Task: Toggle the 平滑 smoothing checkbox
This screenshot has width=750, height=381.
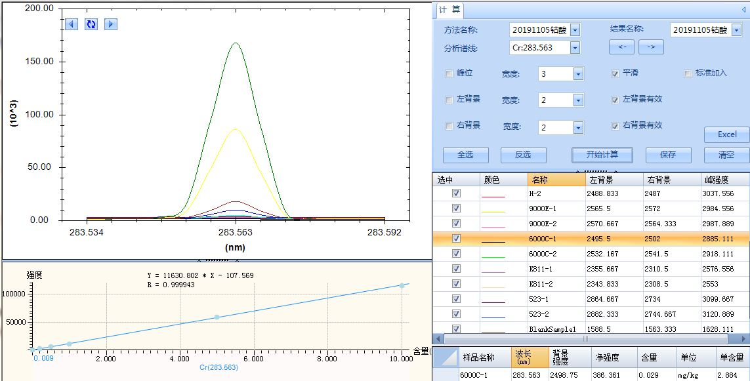Action: [615, 73]
